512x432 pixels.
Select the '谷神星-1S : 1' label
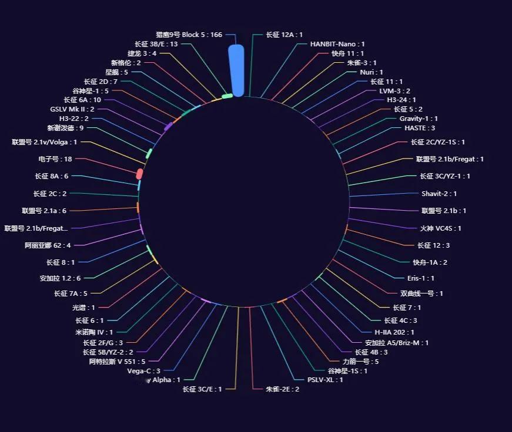[347, 371]
